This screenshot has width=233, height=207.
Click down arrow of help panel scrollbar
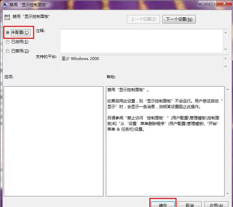[228, 193]
